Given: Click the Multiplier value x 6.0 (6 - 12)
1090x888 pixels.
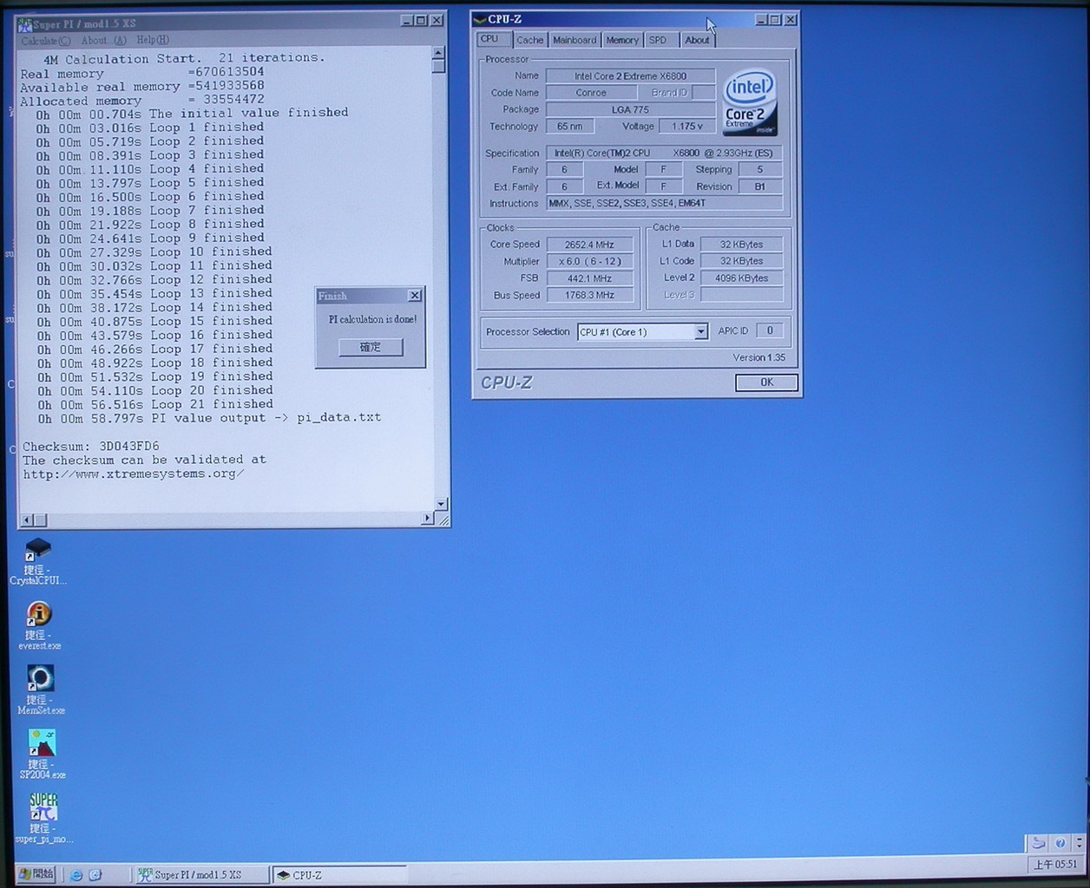Looking at the screenshot, I should pos(589,261).
